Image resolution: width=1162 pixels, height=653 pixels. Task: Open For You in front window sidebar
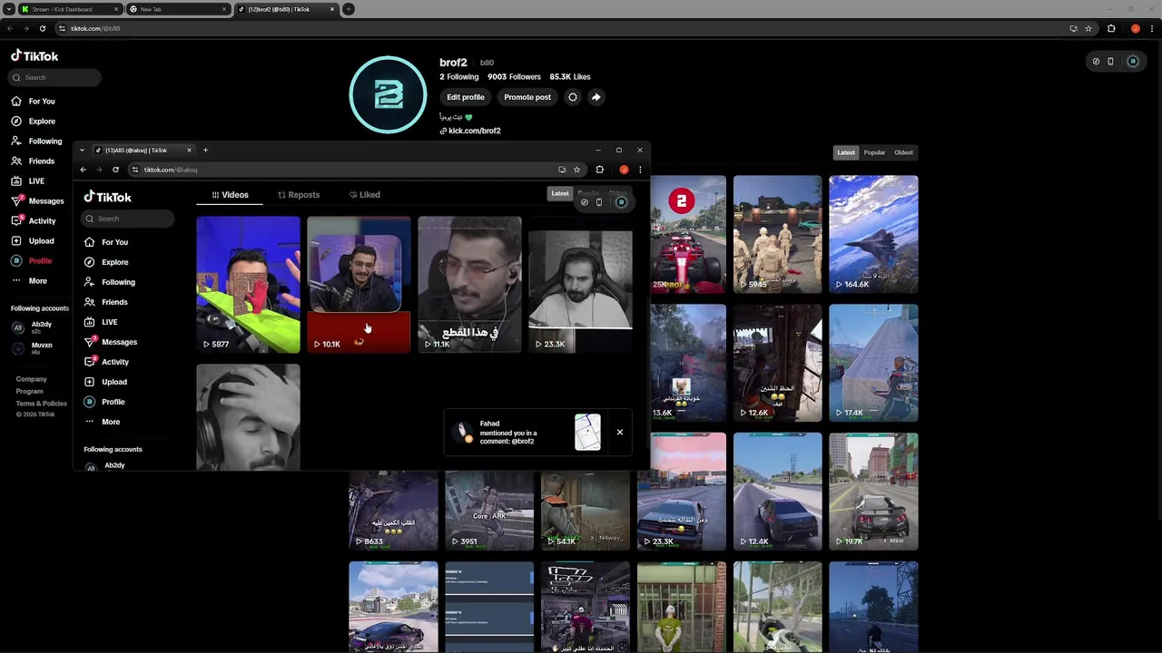coord(106,242)
